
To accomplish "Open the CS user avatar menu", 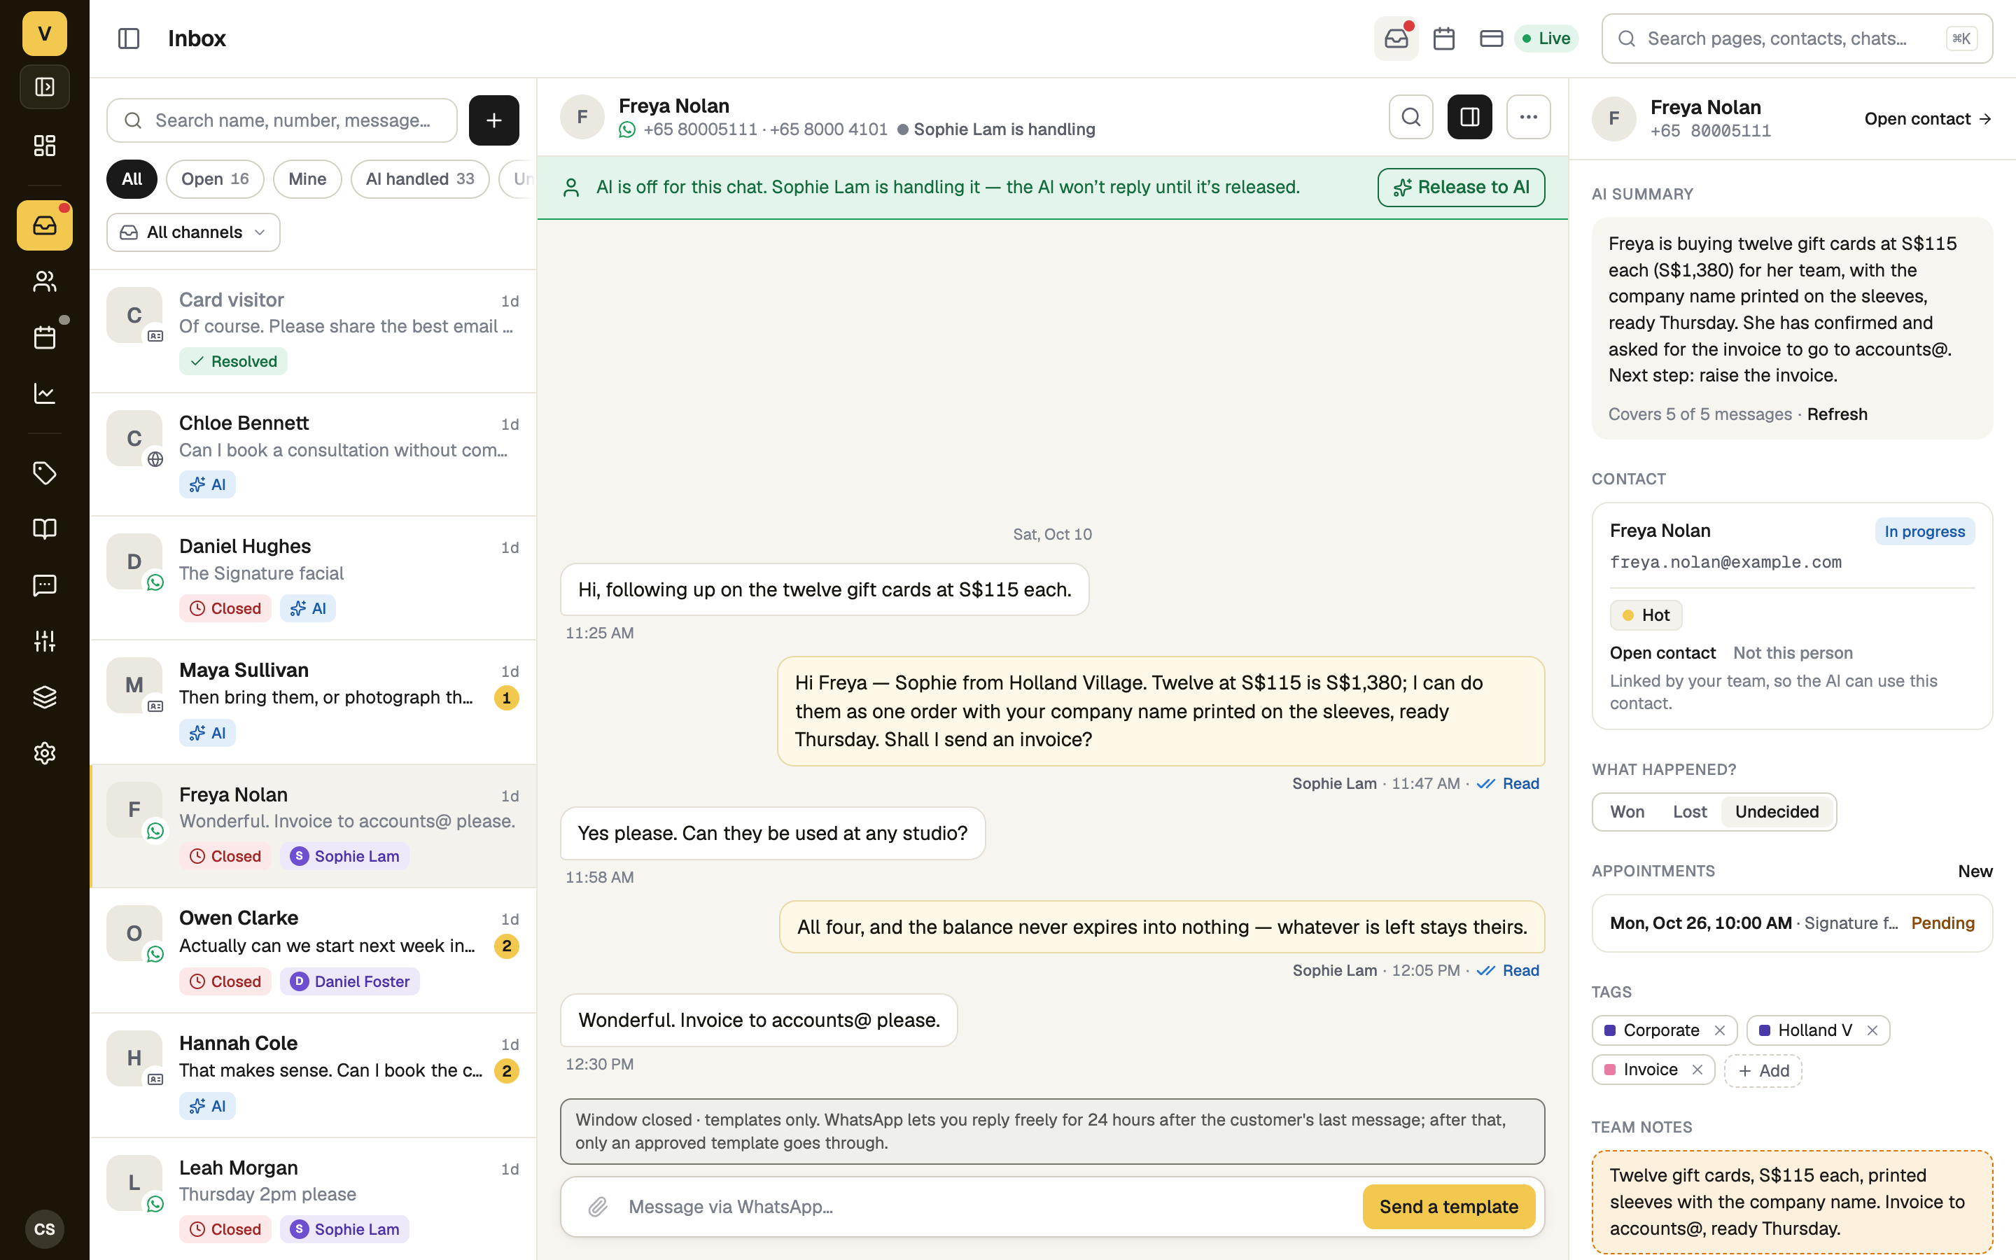I will point(44,1229).
